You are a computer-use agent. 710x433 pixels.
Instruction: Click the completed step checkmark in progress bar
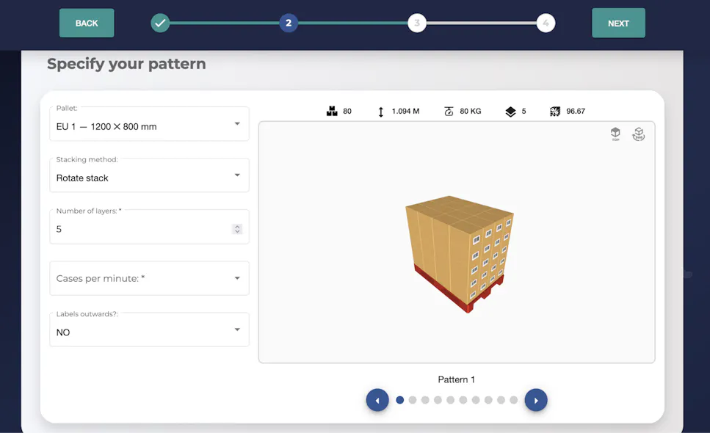160,23
